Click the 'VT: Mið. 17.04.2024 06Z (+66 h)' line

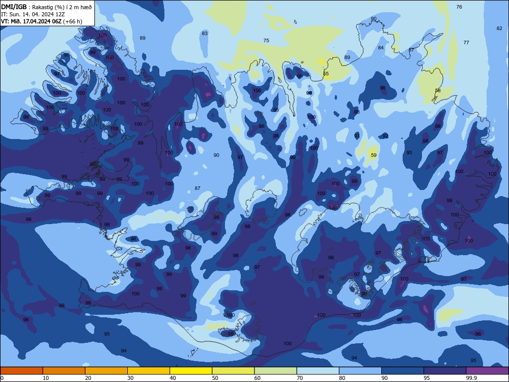tap(42, 21)
